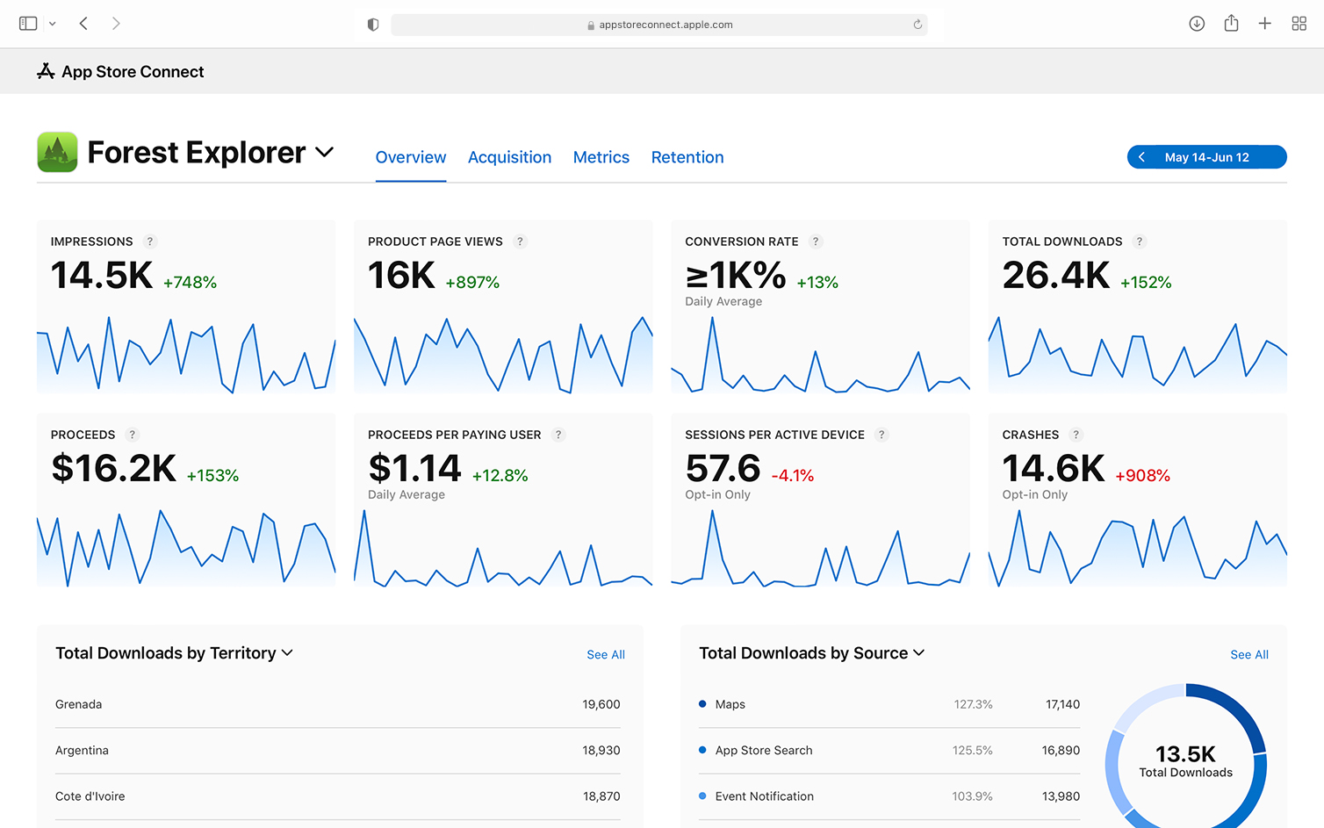1324x828 pixels.
Task: Open Safari Downloads icon
Action: 1197,23
